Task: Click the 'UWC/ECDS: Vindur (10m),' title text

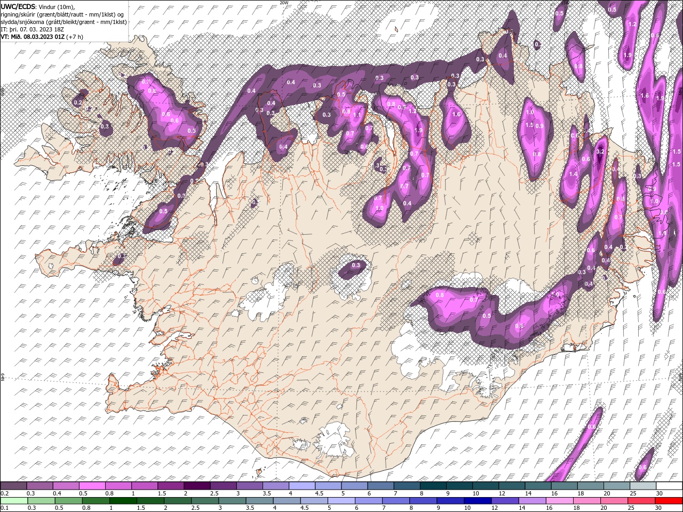Action: (38, 6)
